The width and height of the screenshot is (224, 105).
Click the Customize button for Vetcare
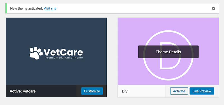(92, 91)
